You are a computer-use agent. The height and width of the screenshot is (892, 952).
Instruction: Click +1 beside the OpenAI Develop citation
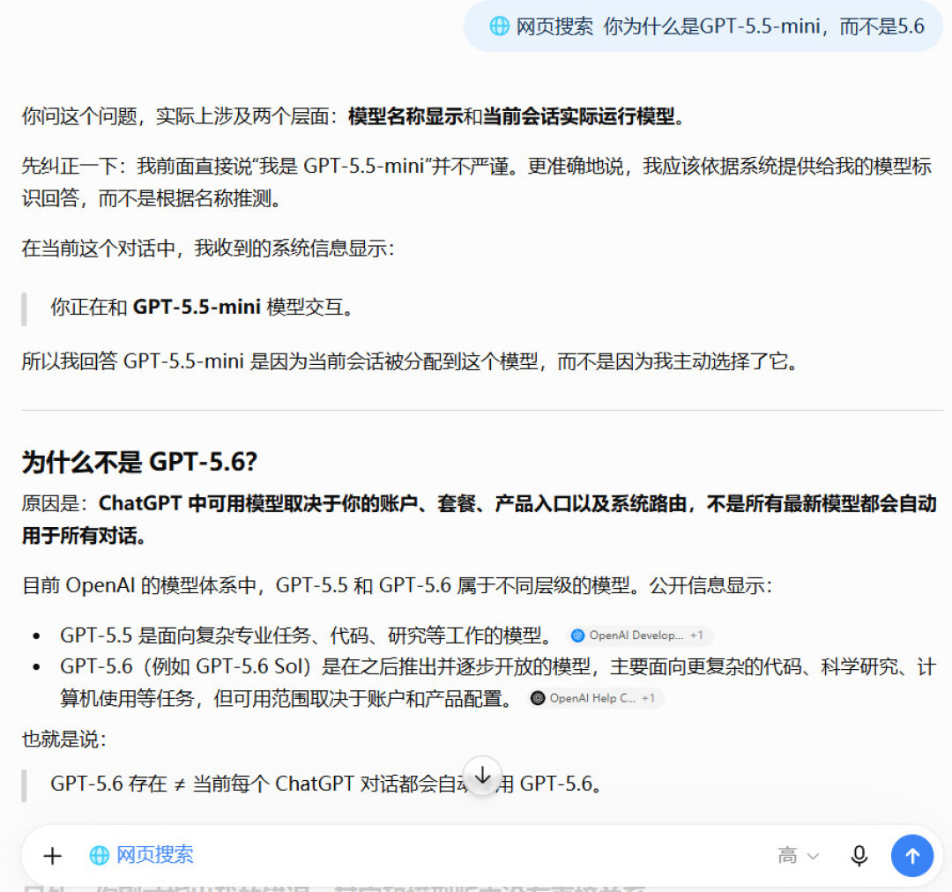point(697,636)
